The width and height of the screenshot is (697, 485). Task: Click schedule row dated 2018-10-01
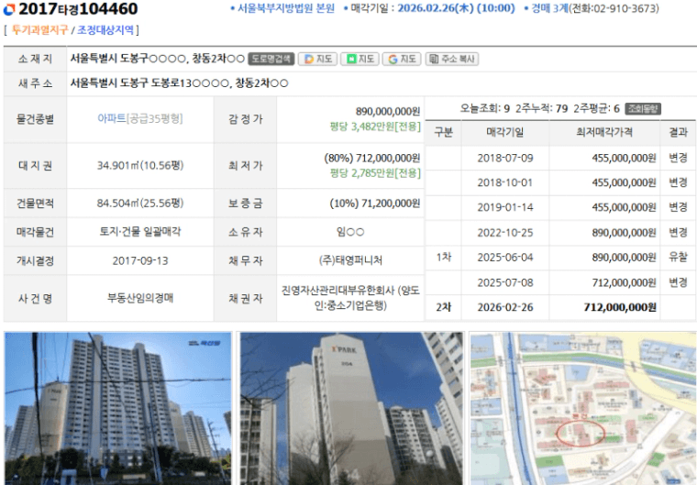click(x=560, y=182)
